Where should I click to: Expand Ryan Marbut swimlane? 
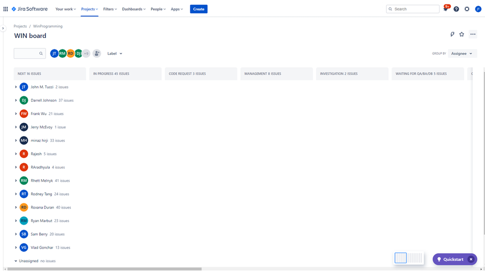[x=16, y=221]
